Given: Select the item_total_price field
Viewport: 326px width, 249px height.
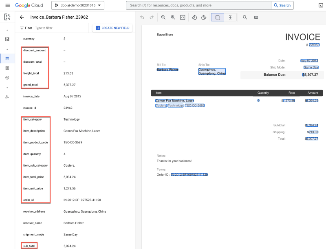Looking at the screenshot, I should coord(33,177).
